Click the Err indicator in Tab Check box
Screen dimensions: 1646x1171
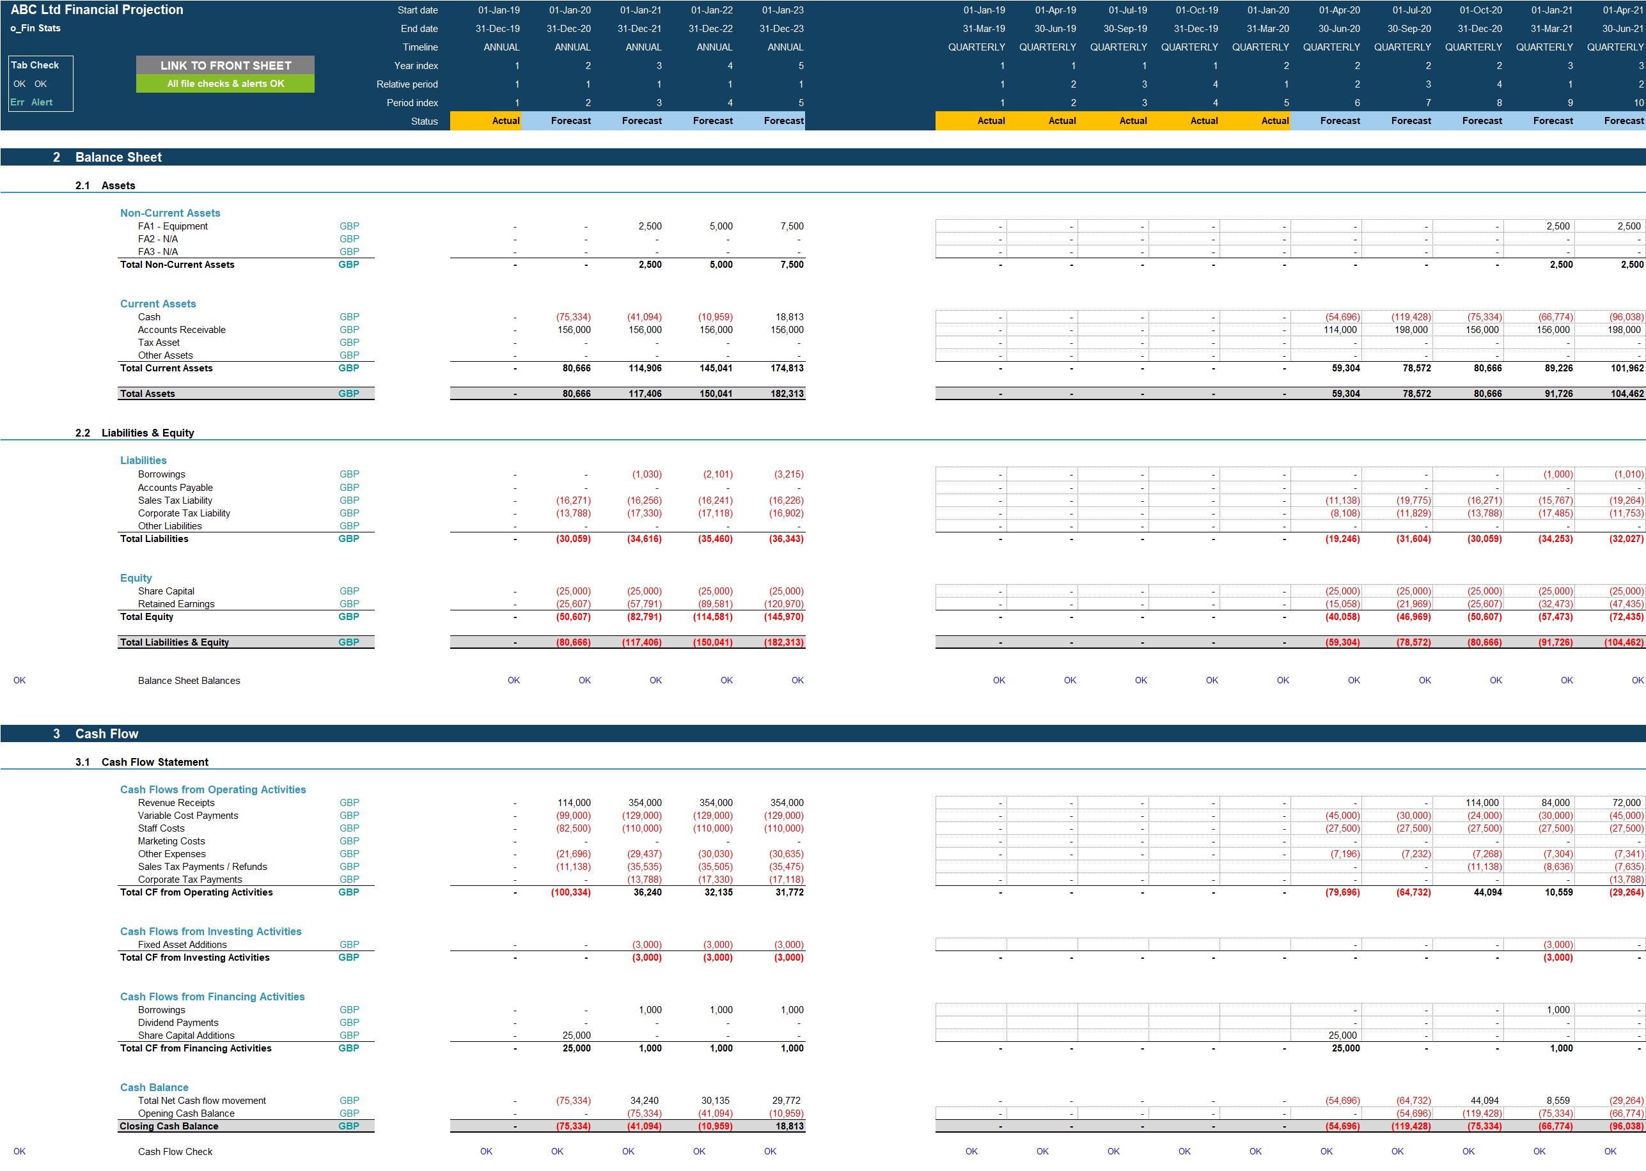(17, 102)
